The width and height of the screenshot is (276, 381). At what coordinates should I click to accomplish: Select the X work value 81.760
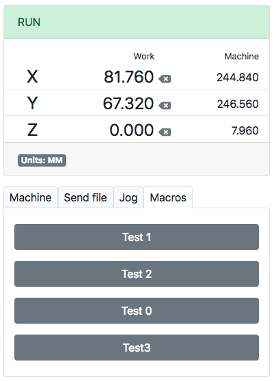pos(129,76)
